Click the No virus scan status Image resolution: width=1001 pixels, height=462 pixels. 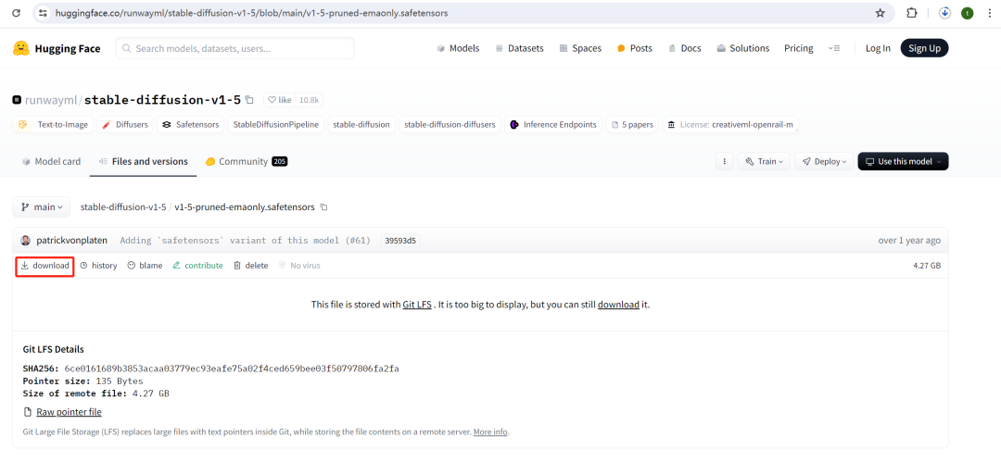tap(299, 266)
